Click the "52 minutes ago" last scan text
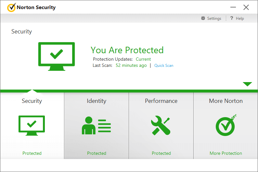This screenshot has height=172, width=258. tap(131, 65)
